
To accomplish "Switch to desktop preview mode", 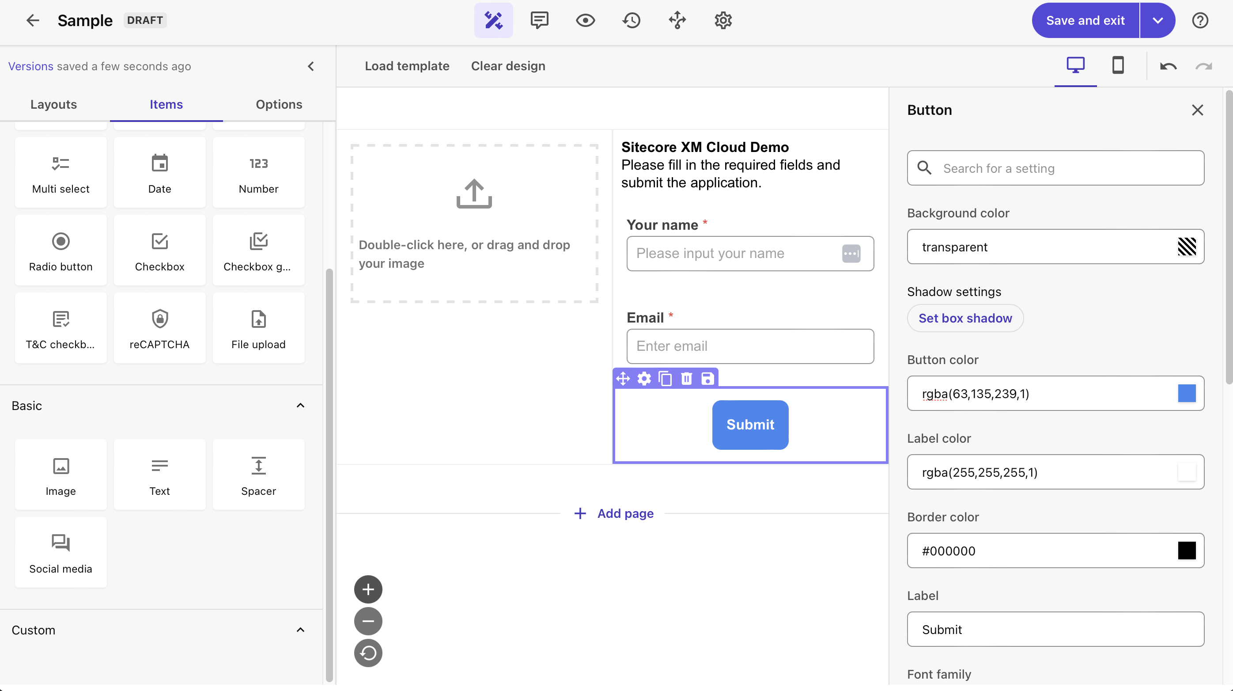I will [x=1075, y=65].
